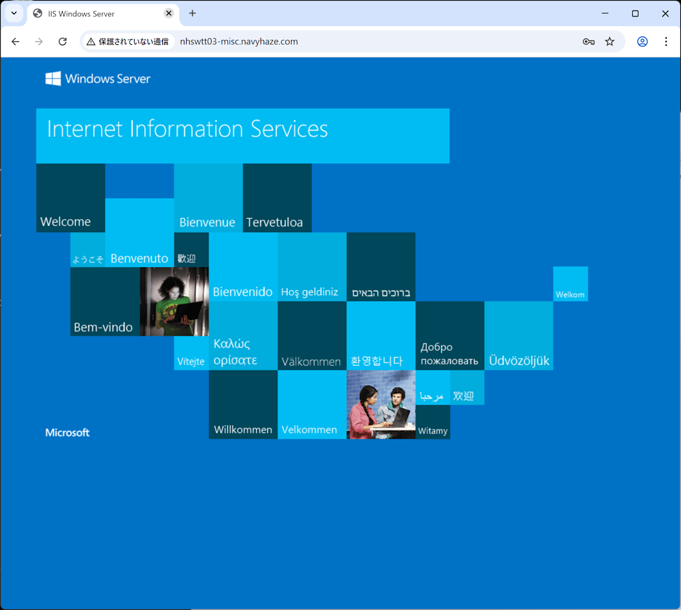Click the Welcome tile
This screenshot has height=610, width=681.
click(70, 198)
